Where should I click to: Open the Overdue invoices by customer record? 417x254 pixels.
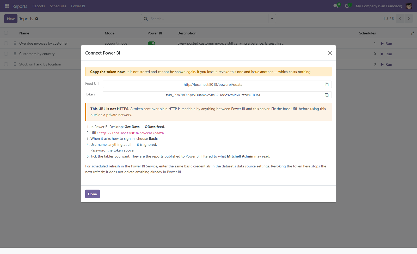point(44,43)
